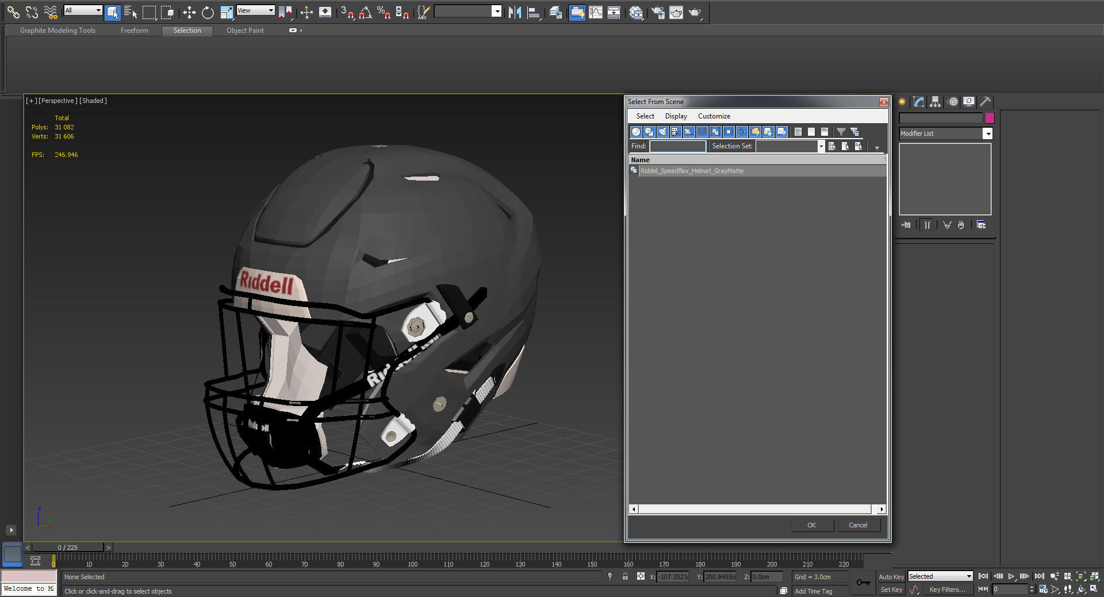
Task: Open the Schematic View
Action: (614, 12)
